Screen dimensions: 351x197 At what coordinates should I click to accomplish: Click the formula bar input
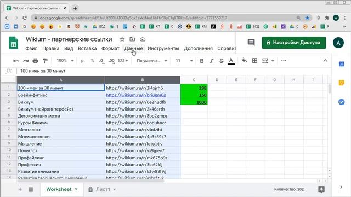(x=174, y=71)
